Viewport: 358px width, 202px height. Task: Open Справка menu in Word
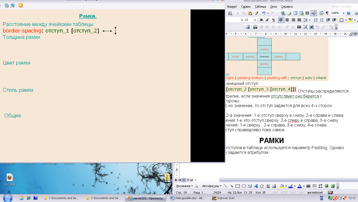click(x=287, y=7)
